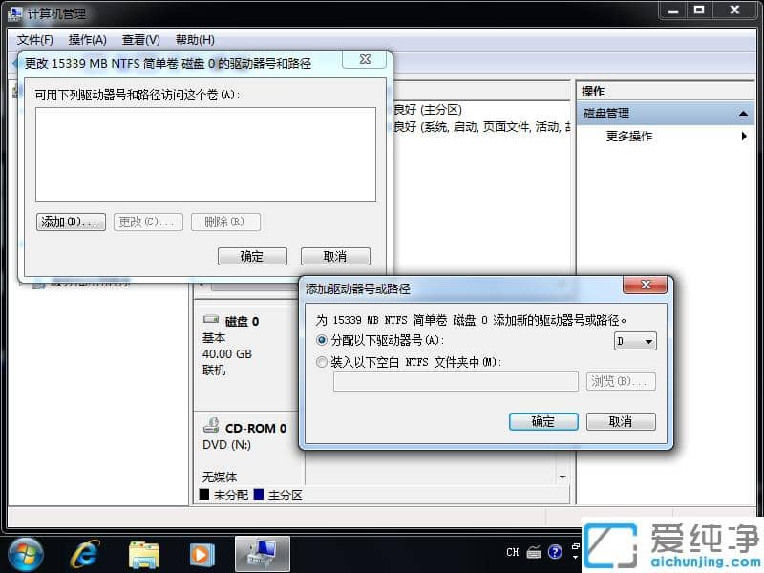Select the 分配以下驱动器号 radio option
The image size is (764, 573).
[322, 340]
